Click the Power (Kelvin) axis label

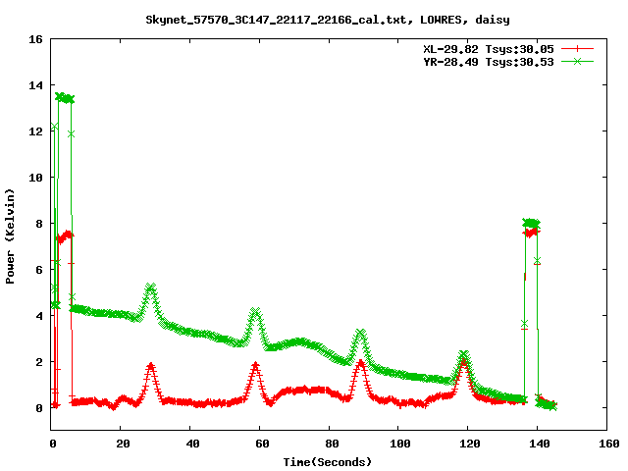[10, 236]
